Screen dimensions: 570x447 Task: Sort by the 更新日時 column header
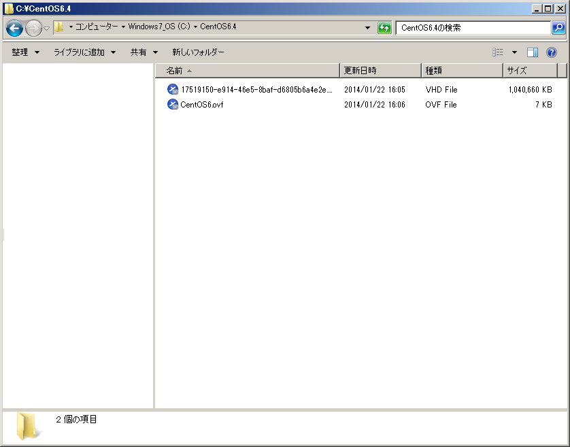point(381,71)
